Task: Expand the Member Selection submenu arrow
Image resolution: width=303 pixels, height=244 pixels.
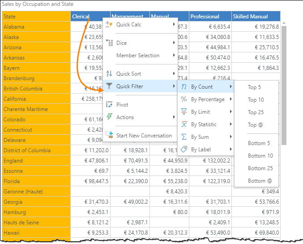Action: [x=174, y=55]
